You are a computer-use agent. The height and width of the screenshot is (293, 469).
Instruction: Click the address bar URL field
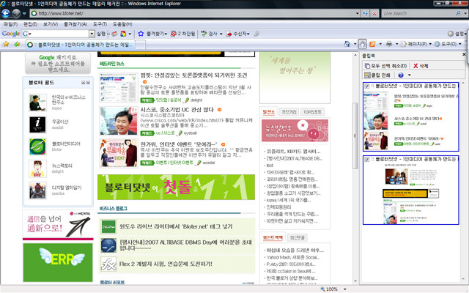192,13
